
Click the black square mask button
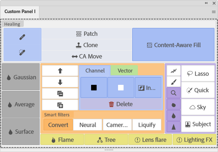(x=94, y=88)
